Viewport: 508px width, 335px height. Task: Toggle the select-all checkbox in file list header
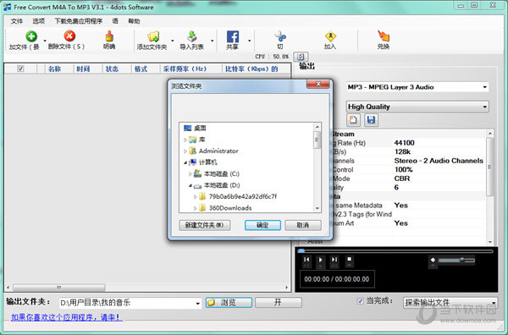(x=20, y=69)
